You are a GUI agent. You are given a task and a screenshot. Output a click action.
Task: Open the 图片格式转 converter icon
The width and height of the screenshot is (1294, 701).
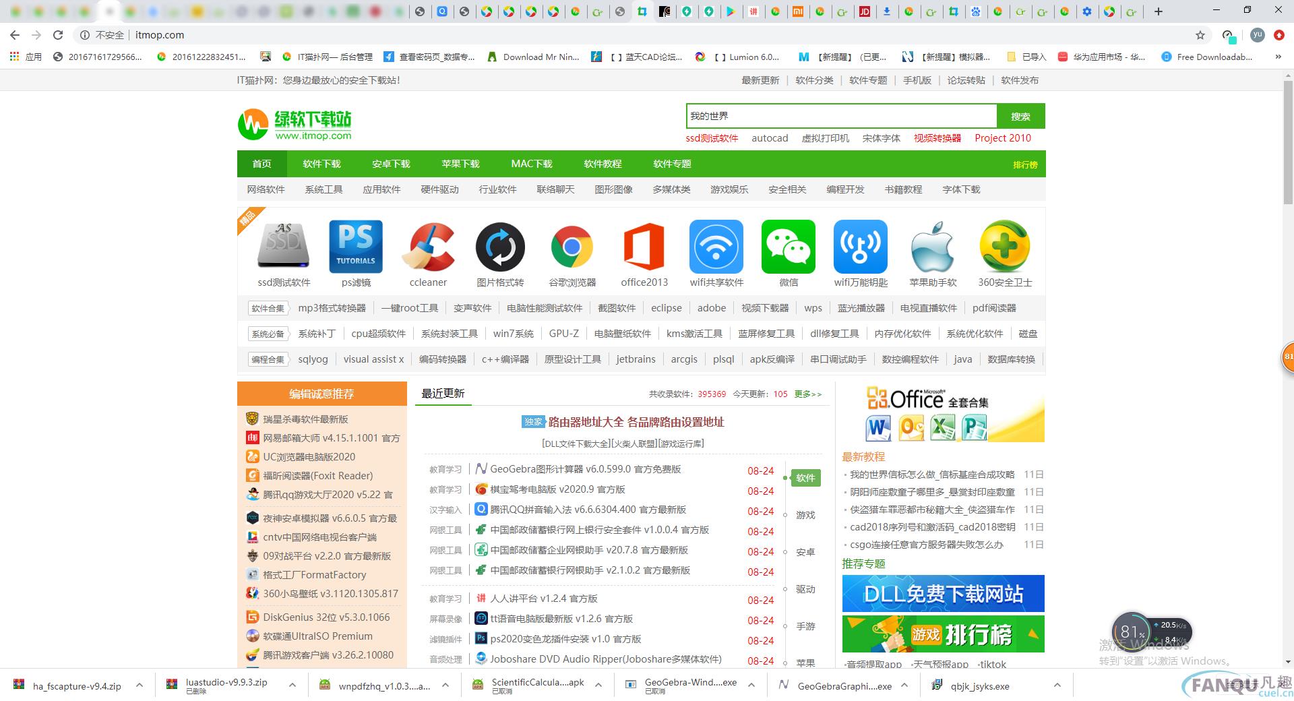500,247
